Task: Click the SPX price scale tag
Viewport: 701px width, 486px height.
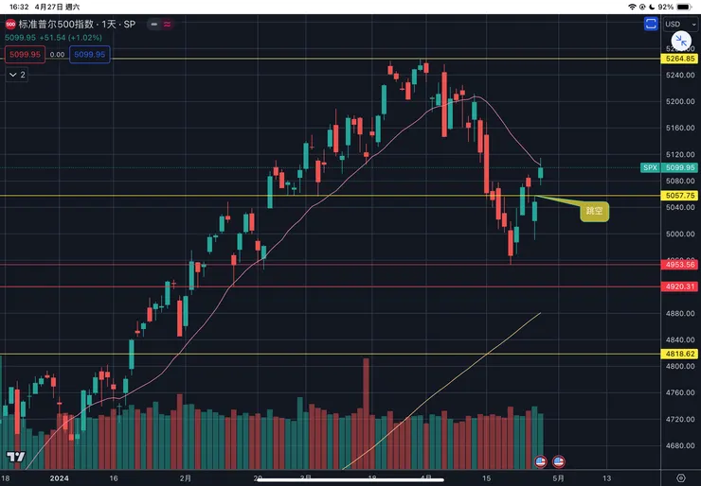Action: click(x=650, y=167)
